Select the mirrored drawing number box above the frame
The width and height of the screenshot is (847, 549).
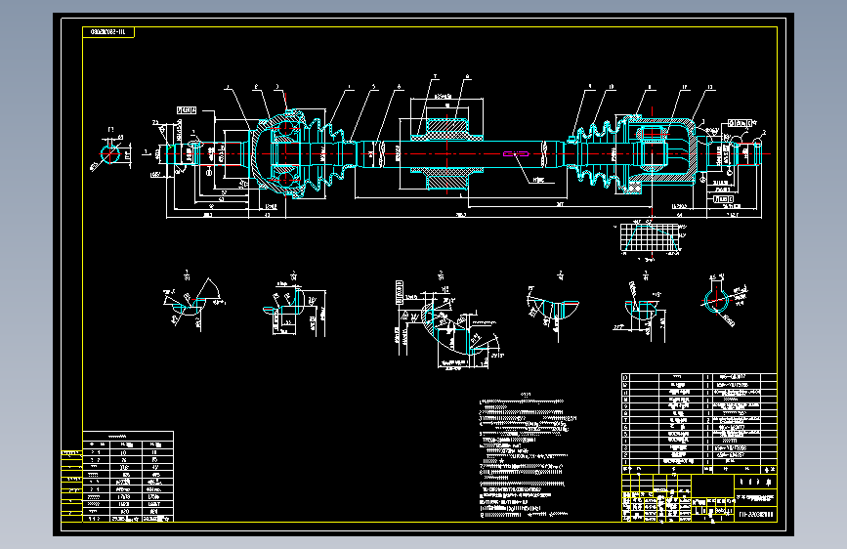(108, 32)
